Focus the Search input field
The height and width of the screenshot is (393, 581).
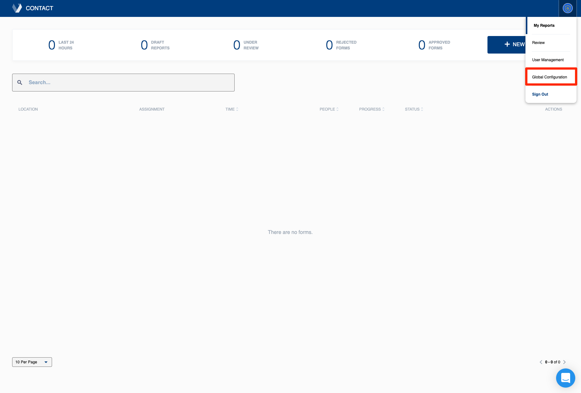coord(128,83)
